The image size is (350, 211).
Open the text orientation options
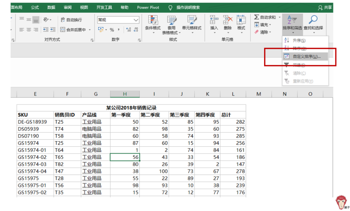tap(47, 20)
